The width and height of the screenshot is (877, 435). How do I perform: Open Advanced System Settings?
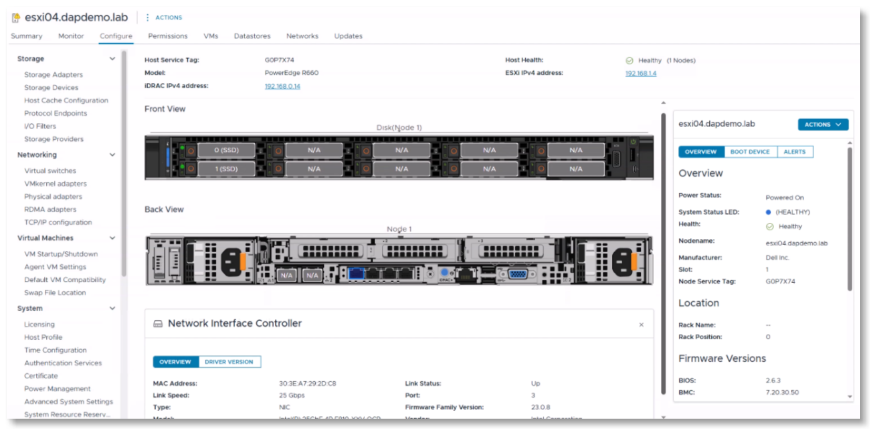[69, 402]
